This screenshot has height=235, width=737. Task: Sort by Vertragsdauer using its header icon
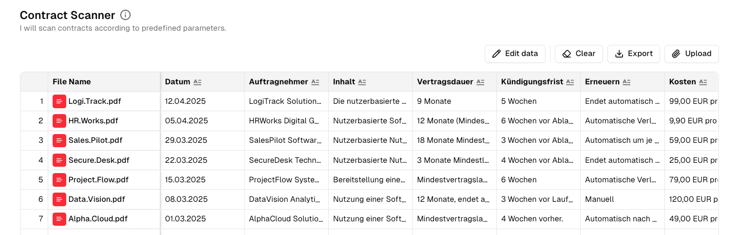(x=480, y=82)
